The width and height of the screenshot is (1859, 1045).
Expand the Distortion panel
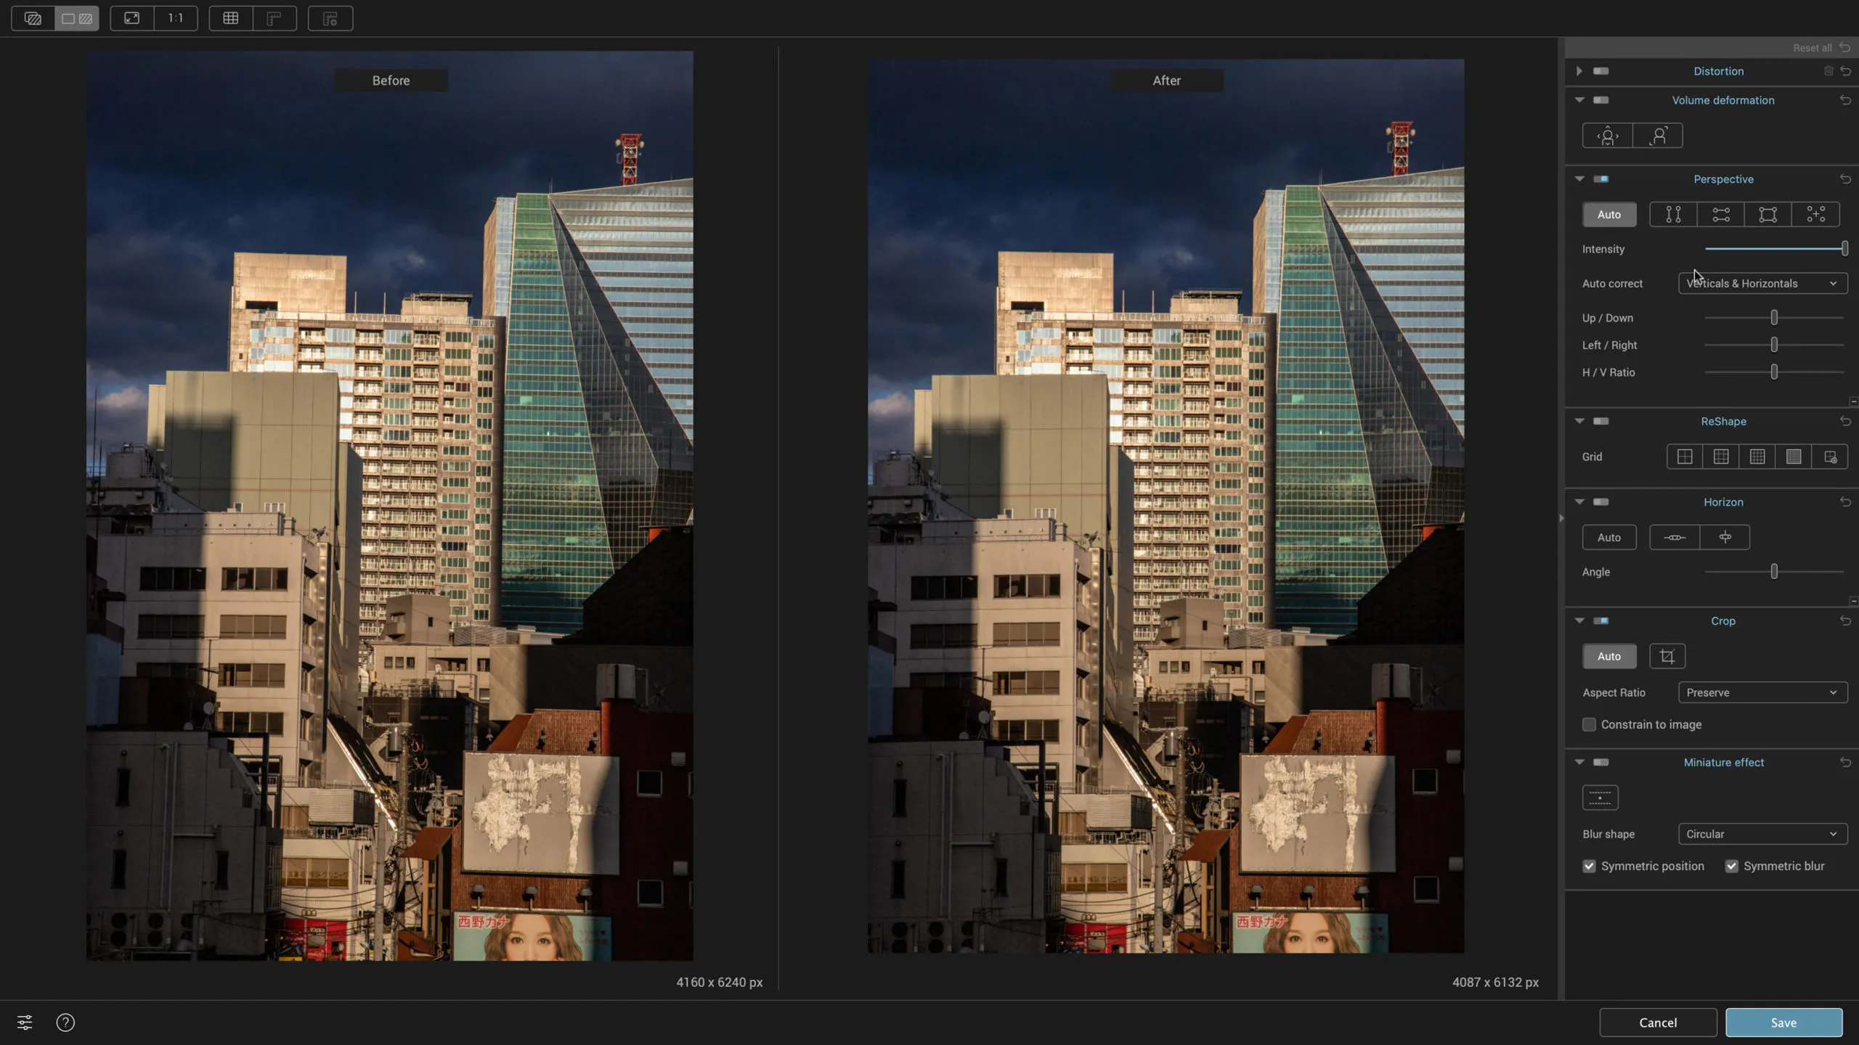1580,70
